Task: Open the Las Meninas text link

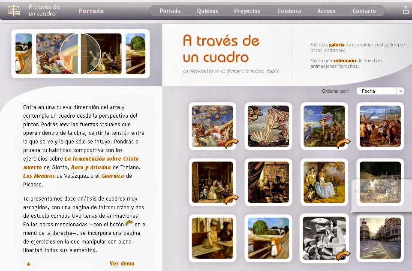Action: click(x=39, y=176)
